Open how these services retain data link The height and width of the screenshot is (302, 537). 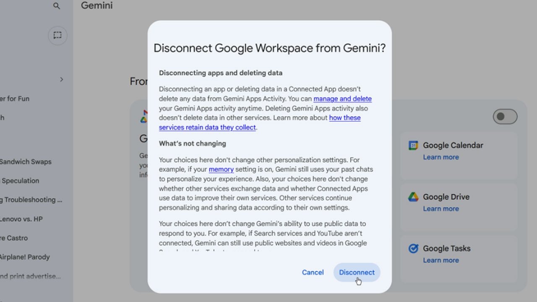point(260,122)
